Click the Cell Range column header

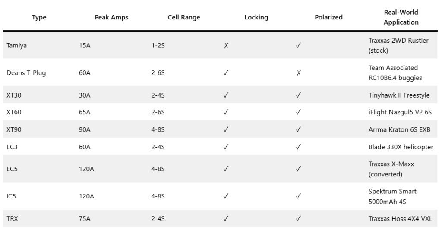point(184,18)
